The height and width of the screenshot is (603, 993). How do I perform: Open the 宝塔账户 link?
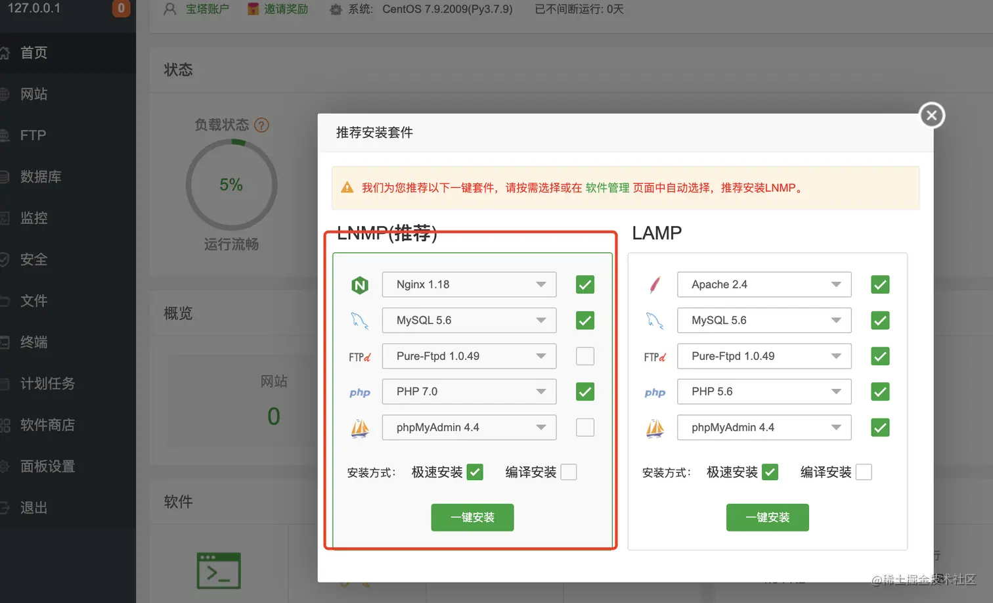[208, 9]
